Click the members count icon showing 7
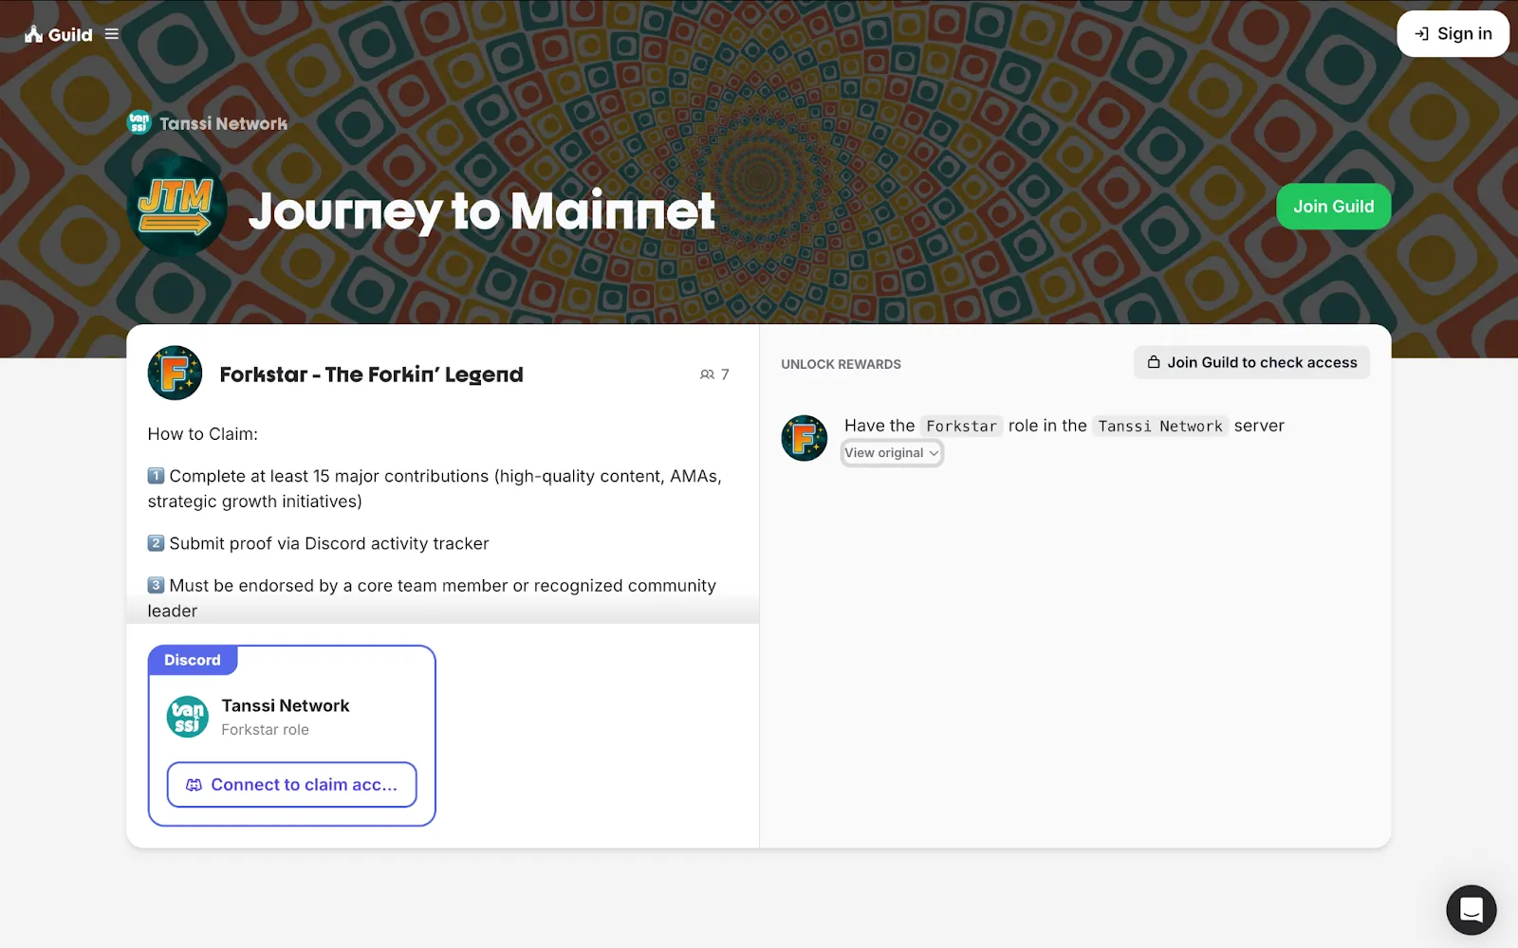Screen dimensions: 1518x948 708,374
